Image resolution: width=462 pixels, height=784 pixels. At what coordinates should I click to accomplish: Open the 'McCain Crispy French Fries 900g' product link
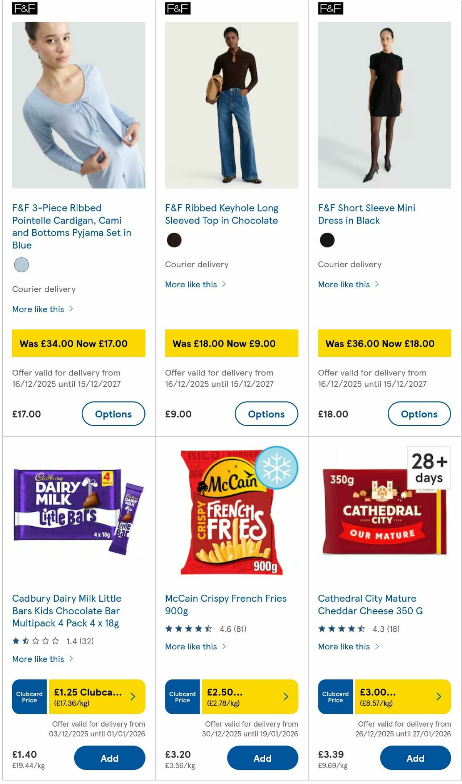pos(225,605)
